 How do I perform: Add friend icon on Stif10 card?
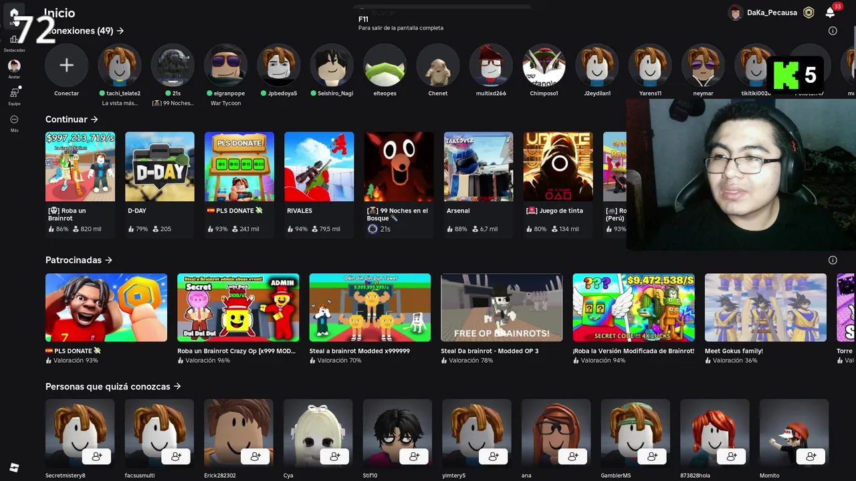pos(415,456)
